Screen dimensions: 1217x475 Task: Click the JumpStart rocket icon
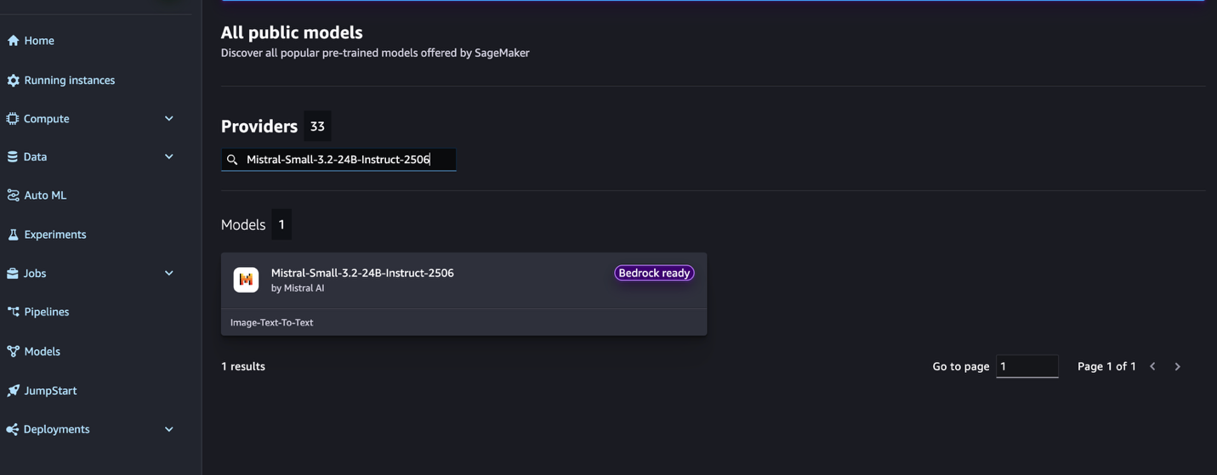point(13,391)
